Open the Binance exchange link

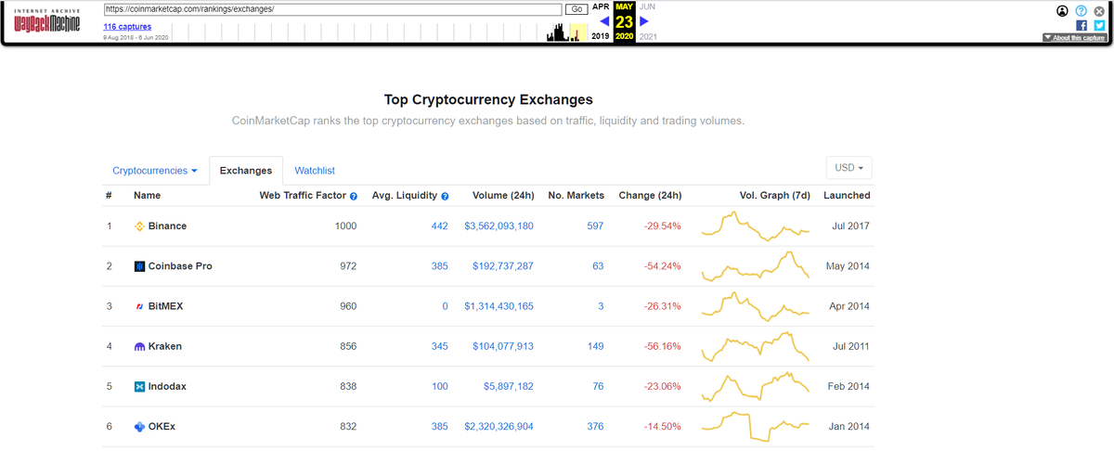click(x=167, y=226)
